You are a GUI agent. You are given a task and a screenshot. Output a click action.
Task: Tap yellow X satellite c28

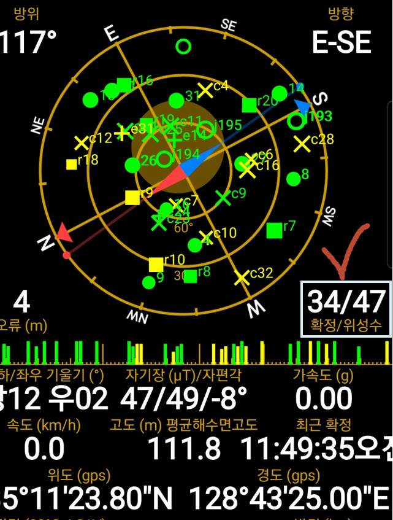(x=302, y=144)
